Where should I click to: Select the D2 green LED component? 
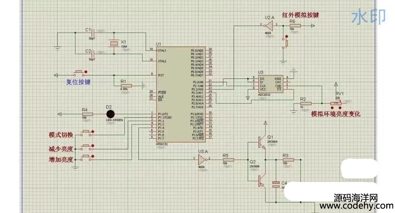[109, 114]
